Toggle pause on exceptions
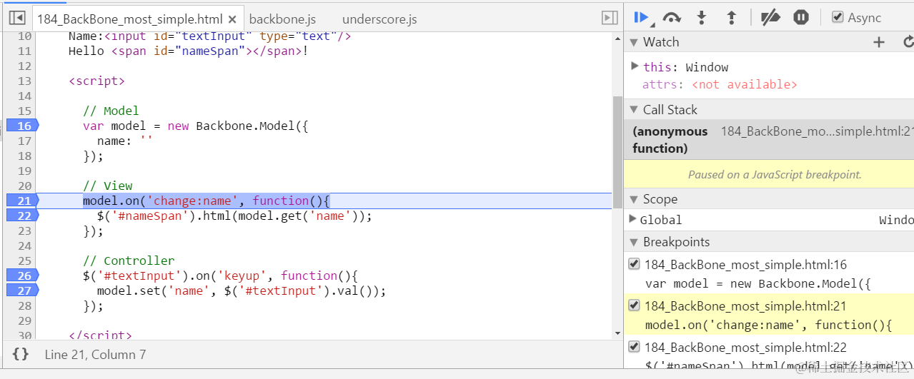914x379 pixels. [x=801, y=18]
